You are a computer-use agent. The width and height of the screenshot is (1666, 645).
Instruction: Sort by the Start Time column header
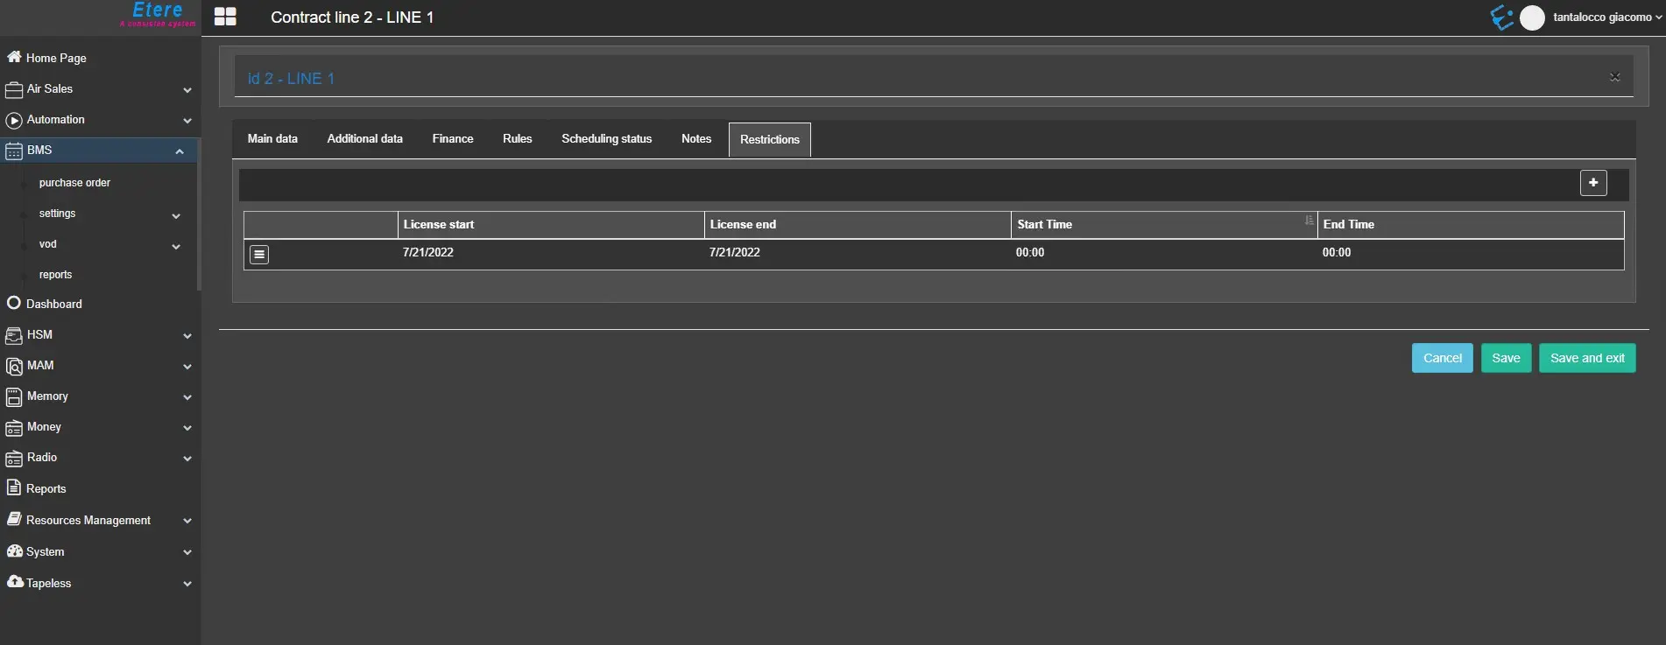pyautogui.click(x=1044, y=225)
